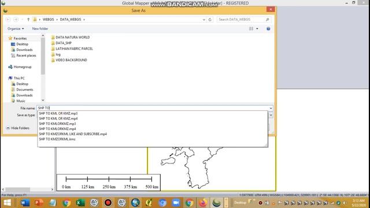
Task: Switch to Global Mapper taskbar icon
Action: point(217,203)
